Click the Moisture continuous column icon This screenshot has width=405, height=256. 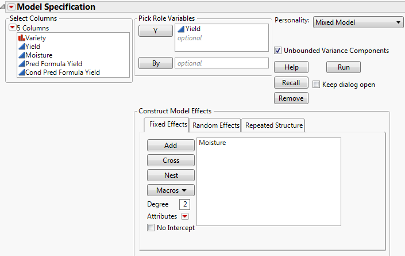[x=21, y=55]
